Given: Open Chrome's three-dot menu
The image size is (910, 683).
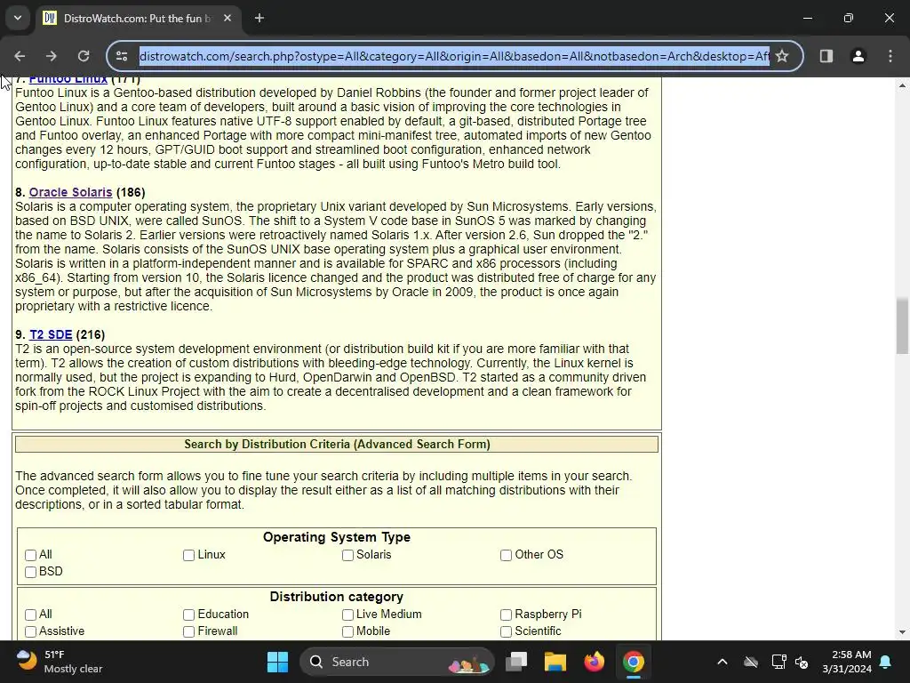Looking at the screenshot, I should (890, 56).
